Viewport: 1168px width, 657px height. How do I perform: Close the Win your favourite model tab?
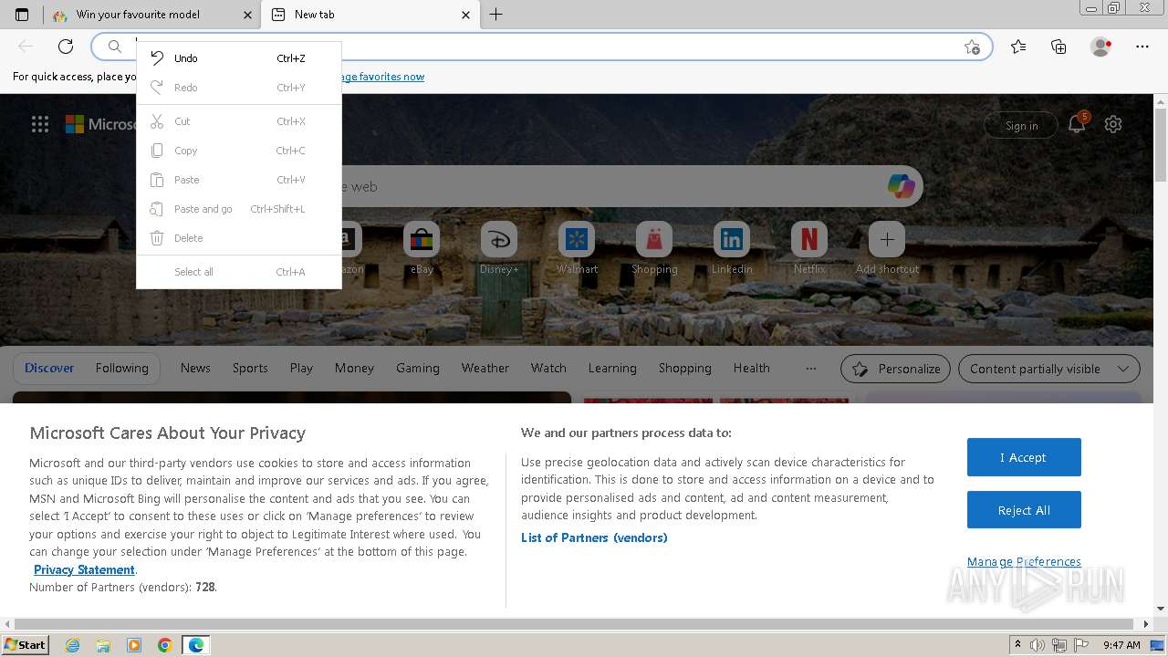[247, 15]
